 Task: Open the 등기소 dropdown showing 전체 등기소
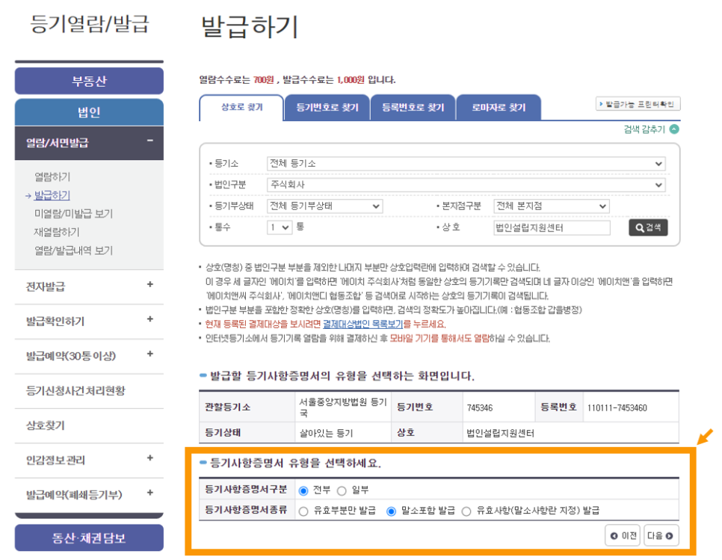click(466, 164)
